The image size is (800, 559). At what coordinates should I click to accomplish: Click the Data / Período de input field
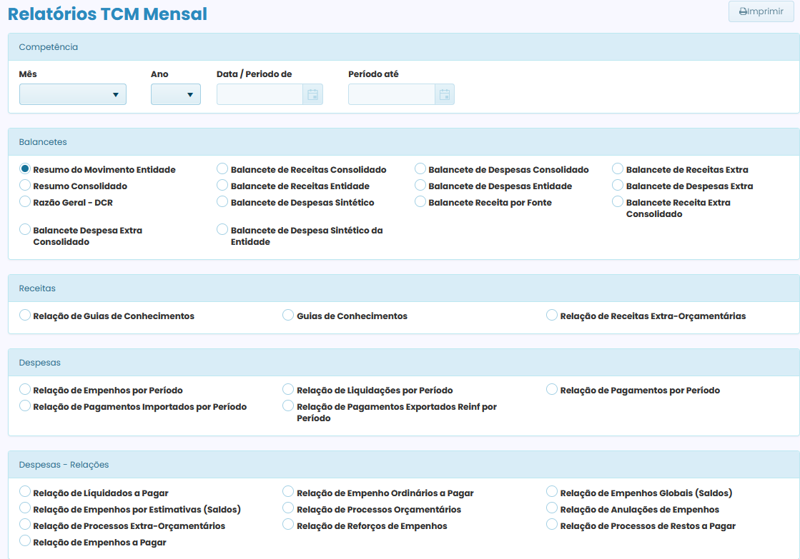pos(260,94)
